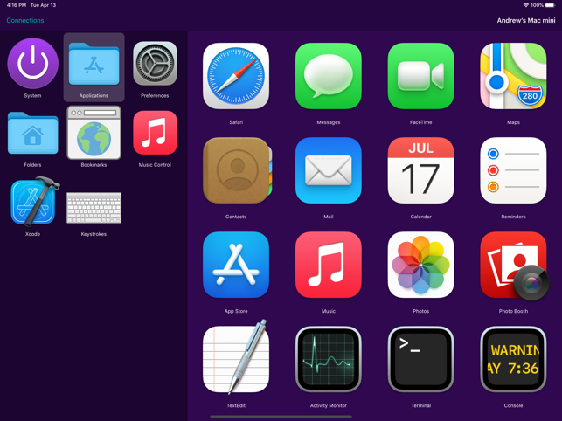Open the Folders home folder icon

pos(32,133)
